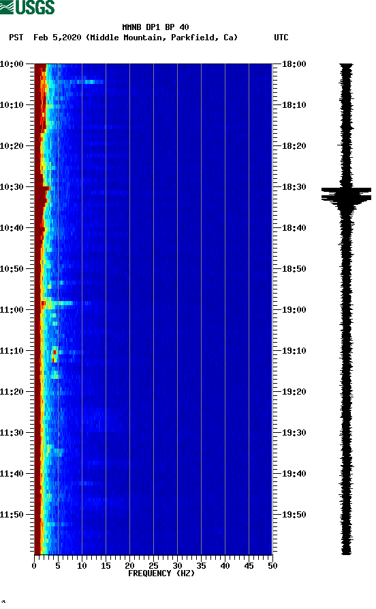Screen dimensions: 376x609
Task: Click the '15' frequency axis label
Action: (106, 566)
